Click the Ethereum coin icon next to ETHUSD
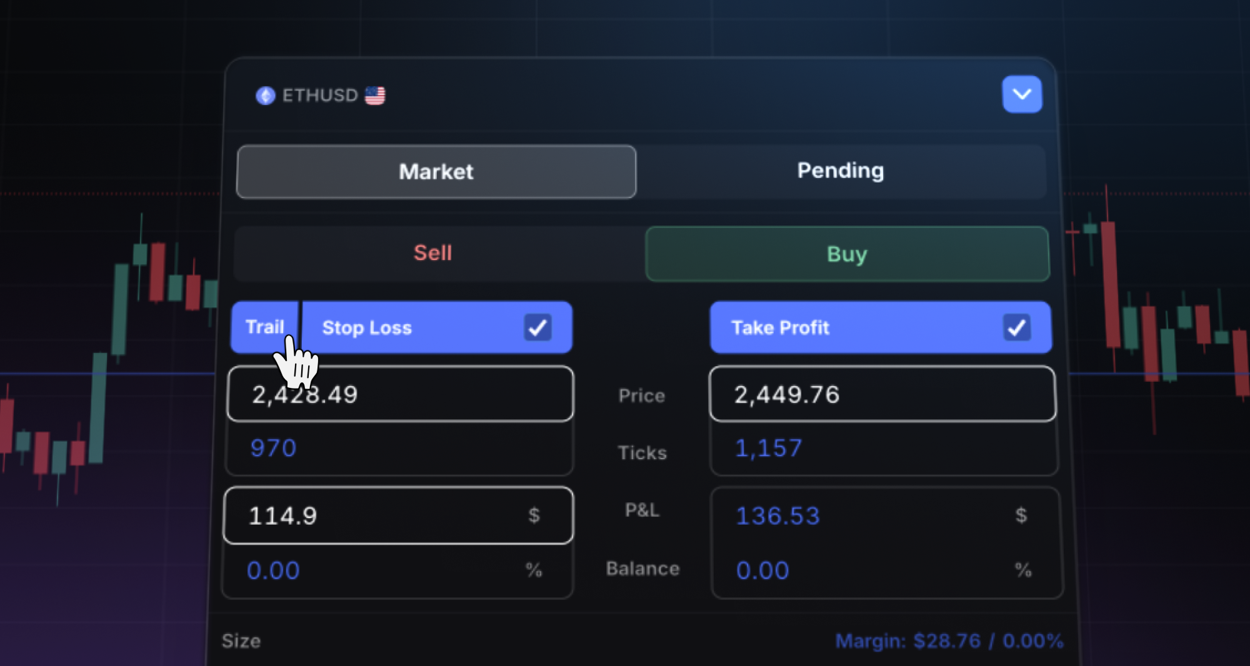Image resolution: width=1250 pixels, height=666 pixels. pos(265,95)
